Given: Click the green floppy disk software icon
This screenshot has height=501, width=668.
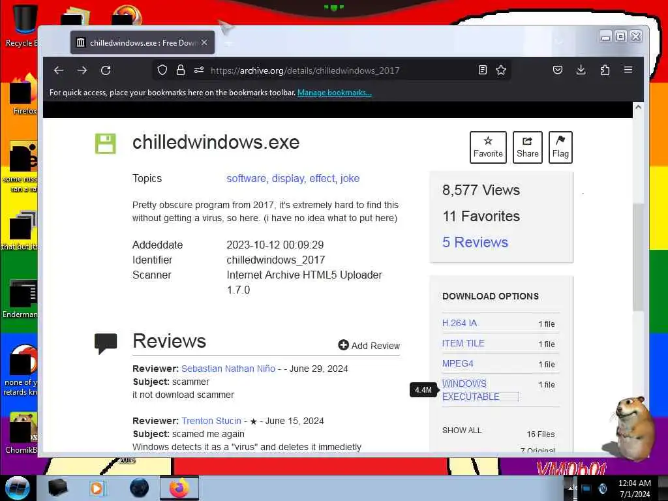Looking at the screenshot, I should pos(105,143).
